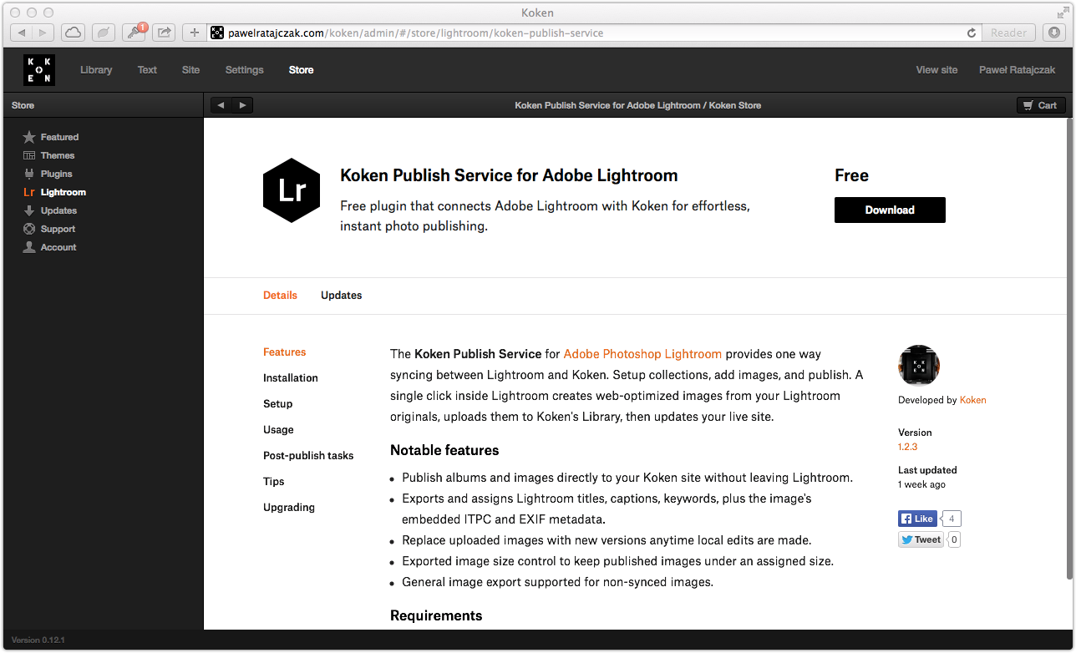Download the Koken Publish Service plugin

pyautogui.click(x=890, y=210)
